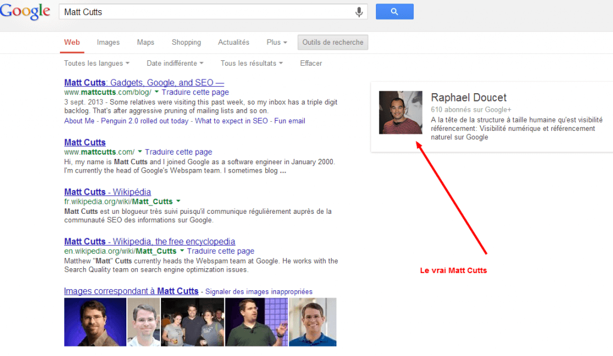This screenshot has height=356, width=613.
Task: Expand arrow beside en.wikipedia.org URL
Action: 182,250
